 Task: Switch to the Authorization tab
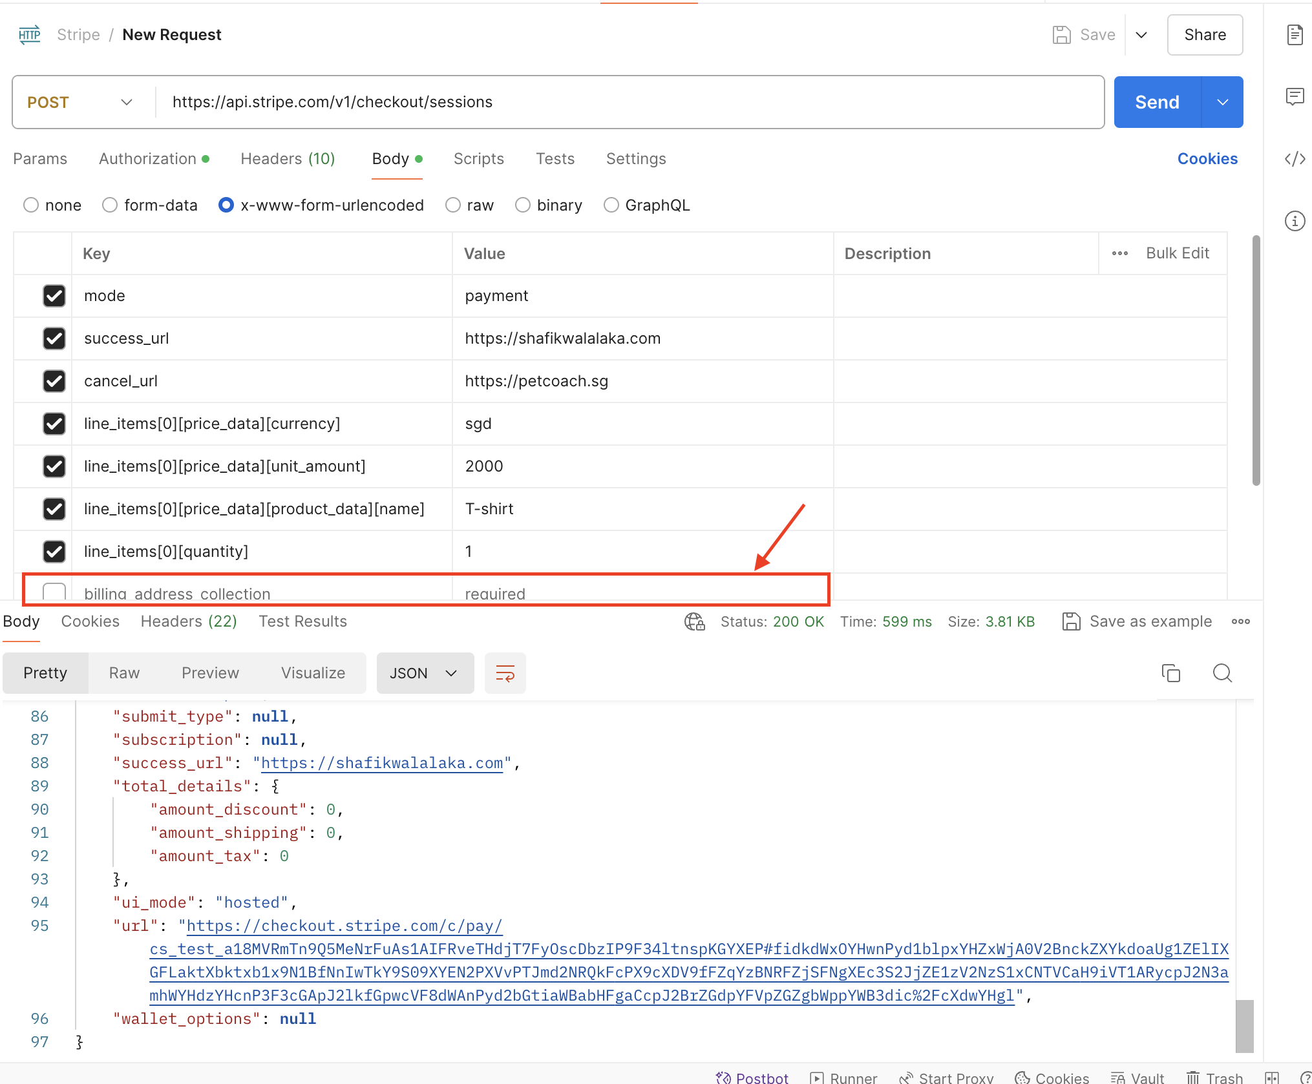154,159
